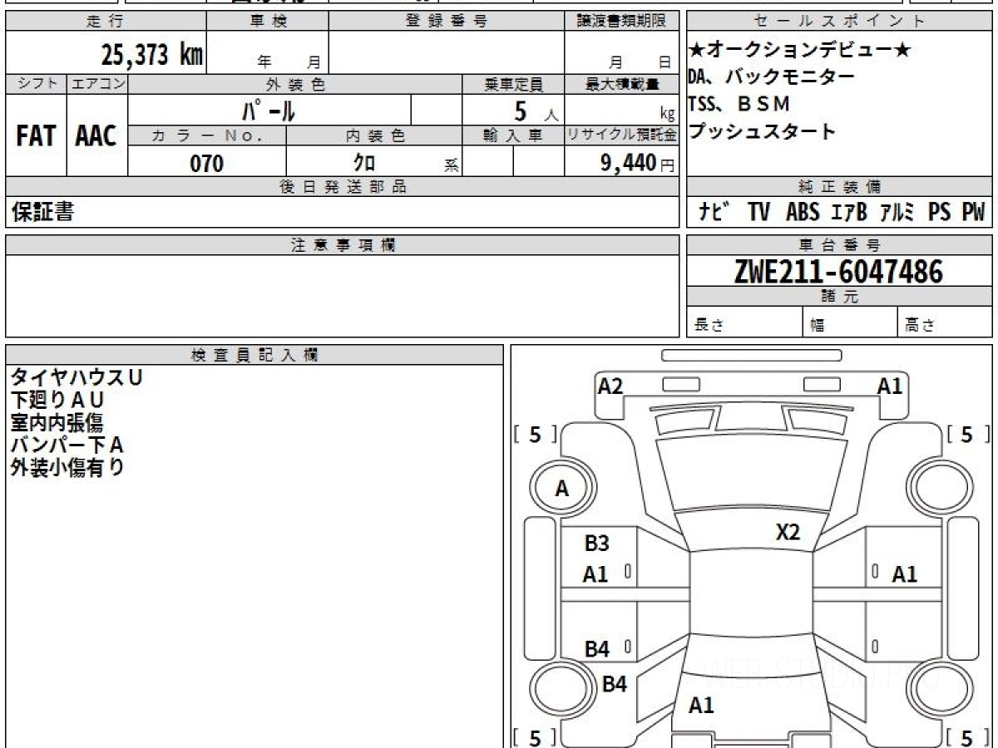Click the B4 mark beside the rear wheel
The width and height of the screenshot is (998, 748).
[614, 685]
